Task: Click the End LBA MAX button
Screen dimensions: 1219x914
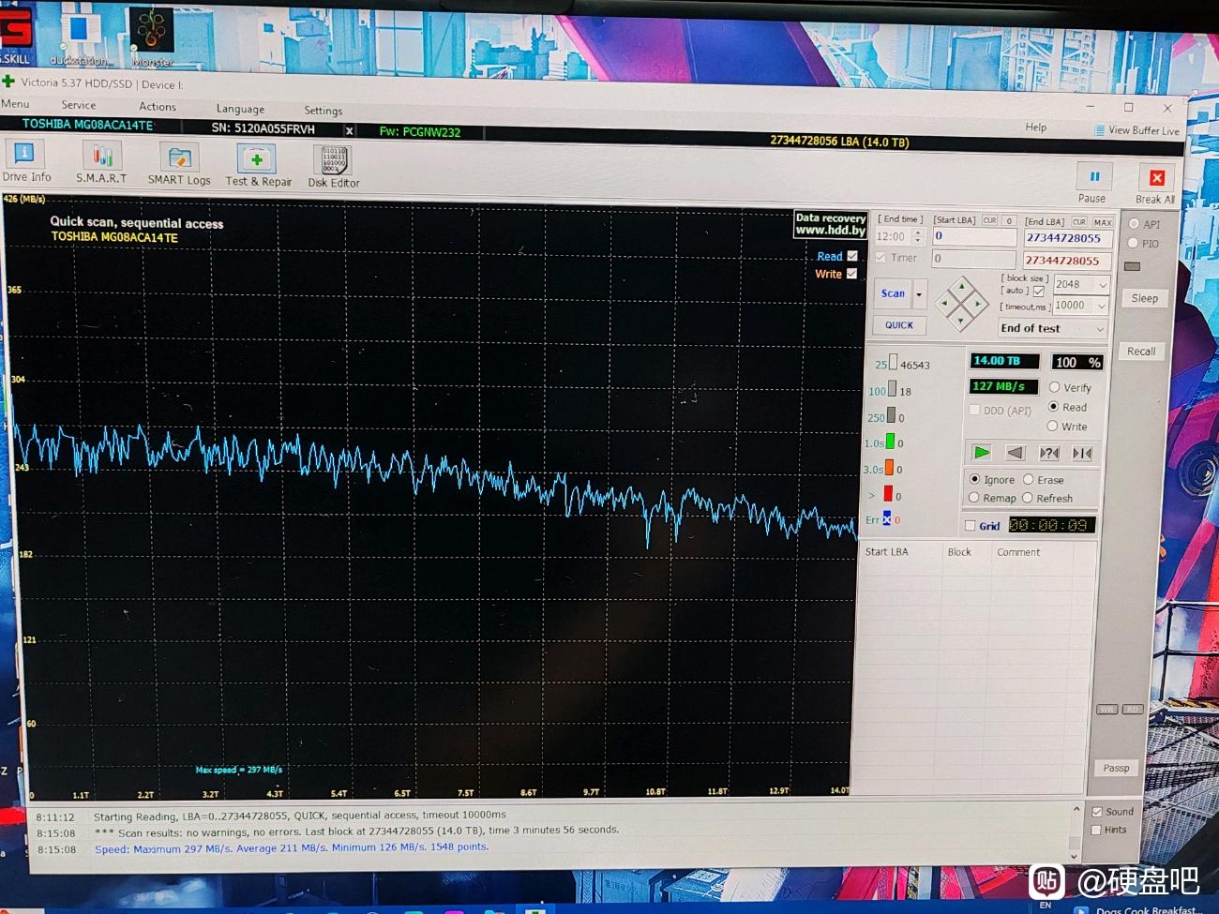Action: [x=1102, y=222]
